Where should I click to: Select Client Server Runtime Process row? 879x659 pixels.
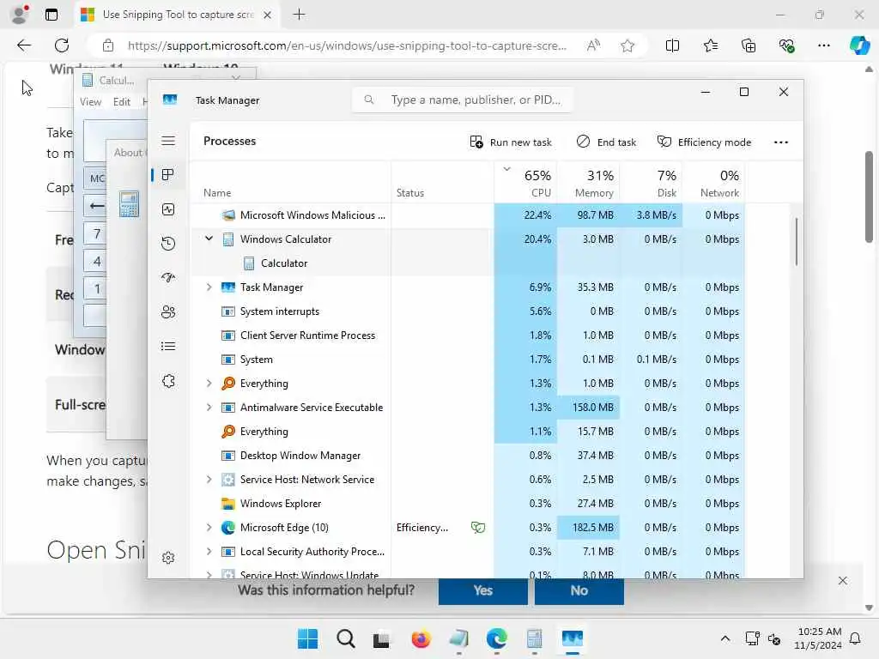pyautogui.click(x=468, y=336)
